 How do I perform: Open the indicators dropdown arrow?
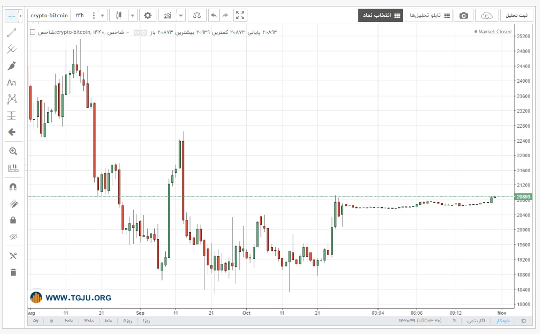pos(181,15)
